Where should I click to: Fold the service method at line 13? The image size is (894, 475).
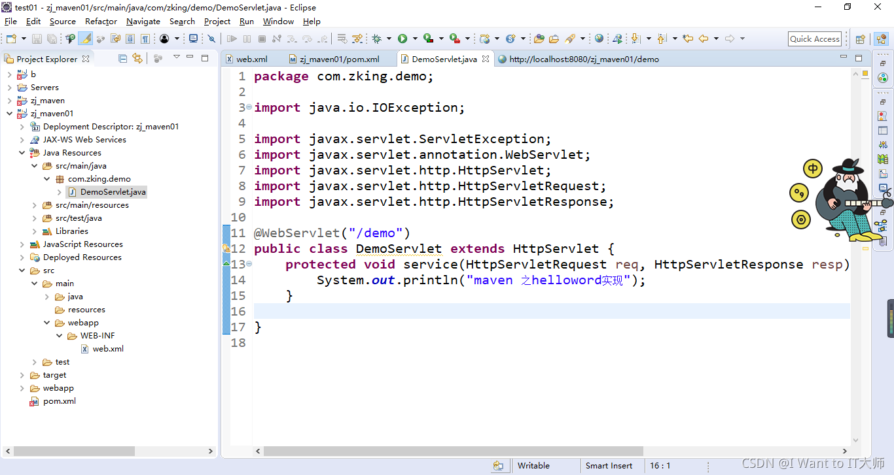(249, 264)
